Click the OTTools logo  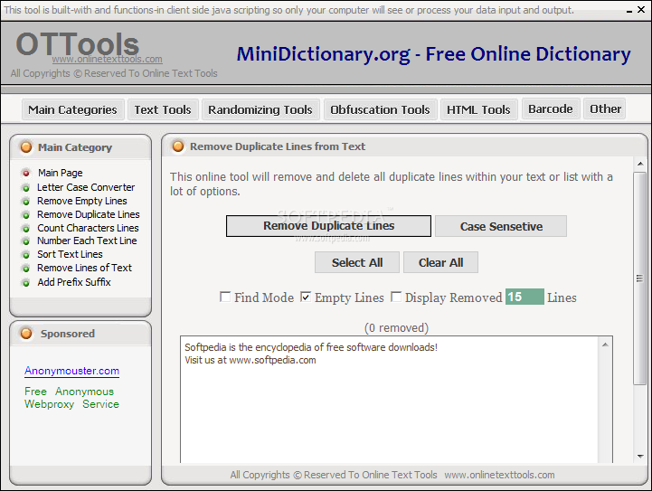click(78, 44)
